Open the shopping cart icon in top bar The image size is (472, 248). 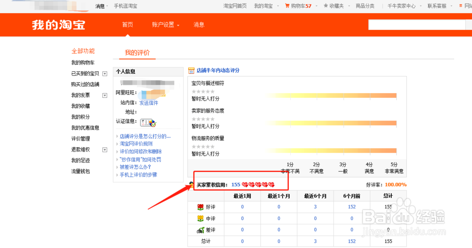pyautogui.click(x=287, y=6)
